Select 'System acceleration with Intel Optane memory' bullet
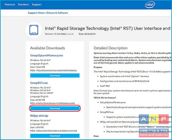 pyautogui.click(x=124, y=77)
